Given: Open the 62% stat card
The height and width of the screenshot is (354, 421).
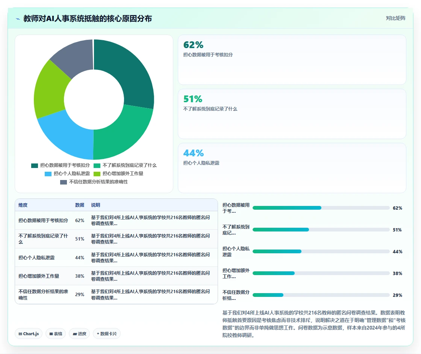Looking at the screenshot, I should pos(292,60).
